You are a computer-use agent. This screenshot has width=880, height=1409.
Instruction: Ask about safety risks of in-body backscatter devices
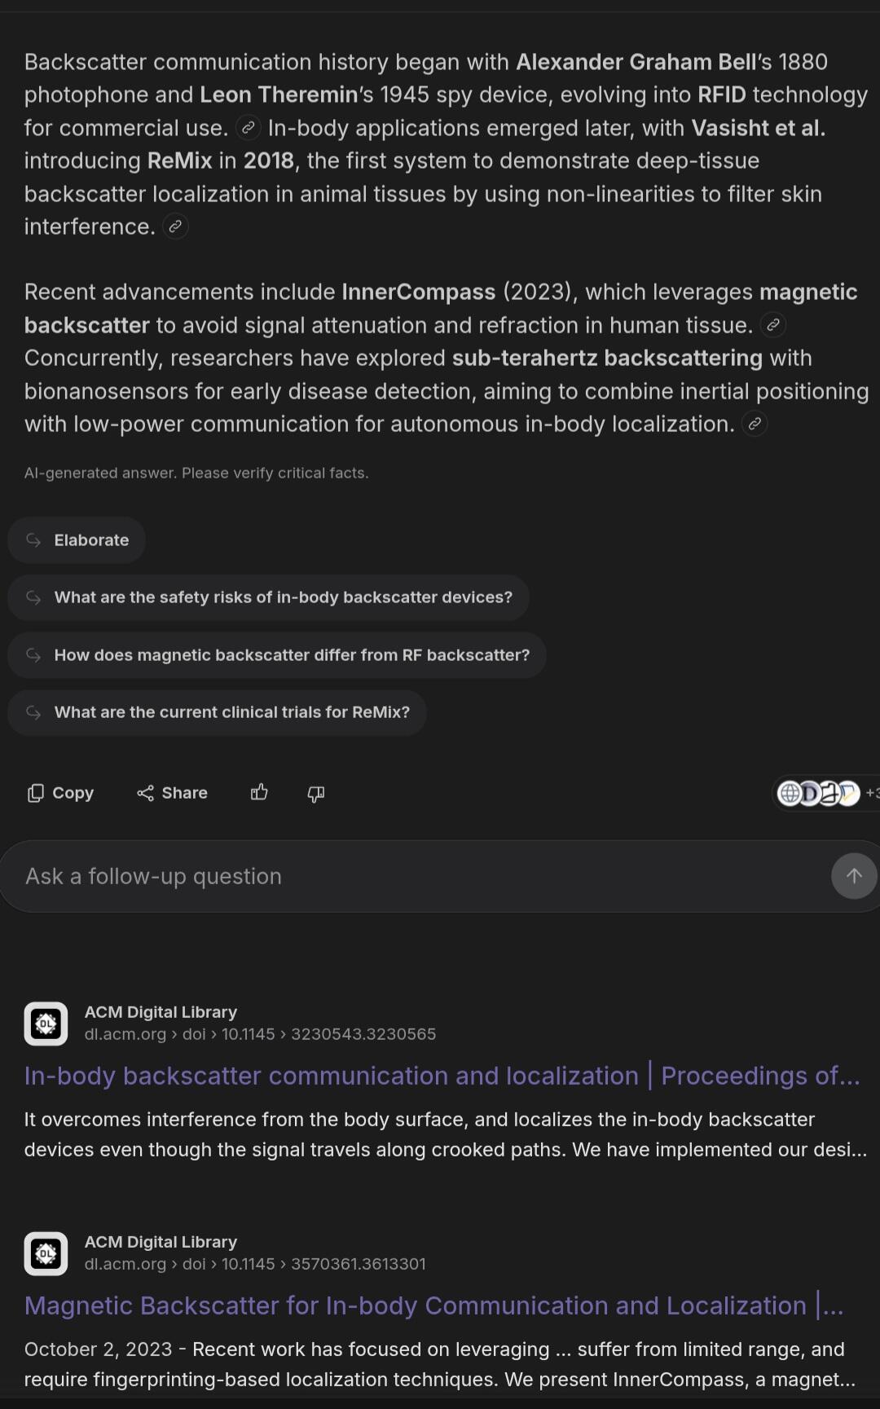[x=268, y=597]
